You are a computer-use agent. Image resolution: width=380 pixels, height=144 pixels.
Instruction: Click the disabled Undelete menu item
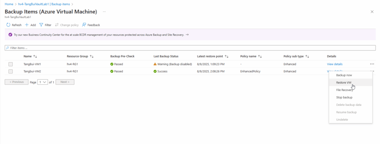click(351, 120)
